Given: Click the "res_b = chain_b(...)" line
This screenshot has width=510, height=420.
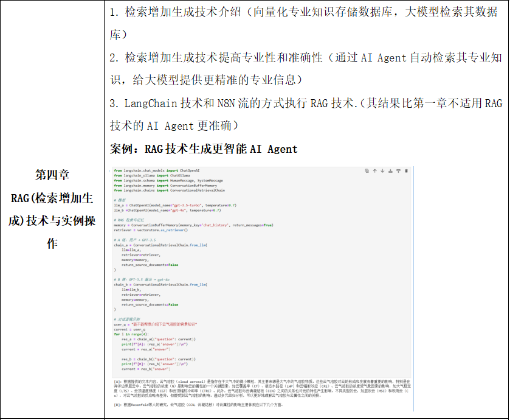Looking at the screenshot, I should pyautogui.click(x=159, y=360).
